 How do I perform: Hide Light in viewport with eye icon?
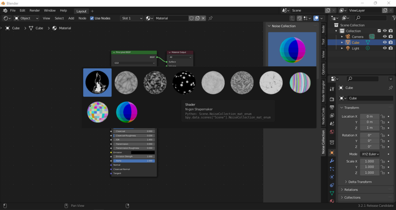[x=385, y=48]
